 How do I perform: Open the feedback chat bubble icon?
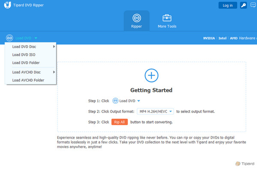pos(253,5)
